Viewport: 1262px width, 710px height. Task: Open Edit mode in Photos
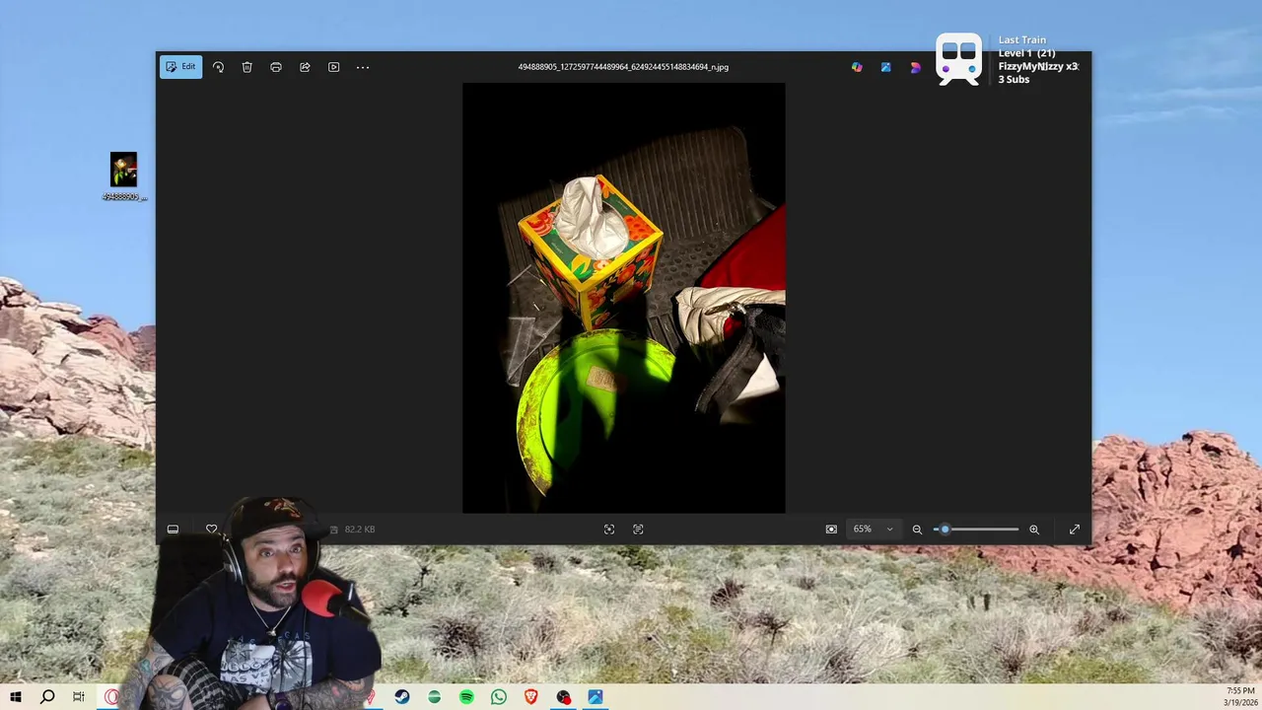pyautogui.click(x=180, y=67)
